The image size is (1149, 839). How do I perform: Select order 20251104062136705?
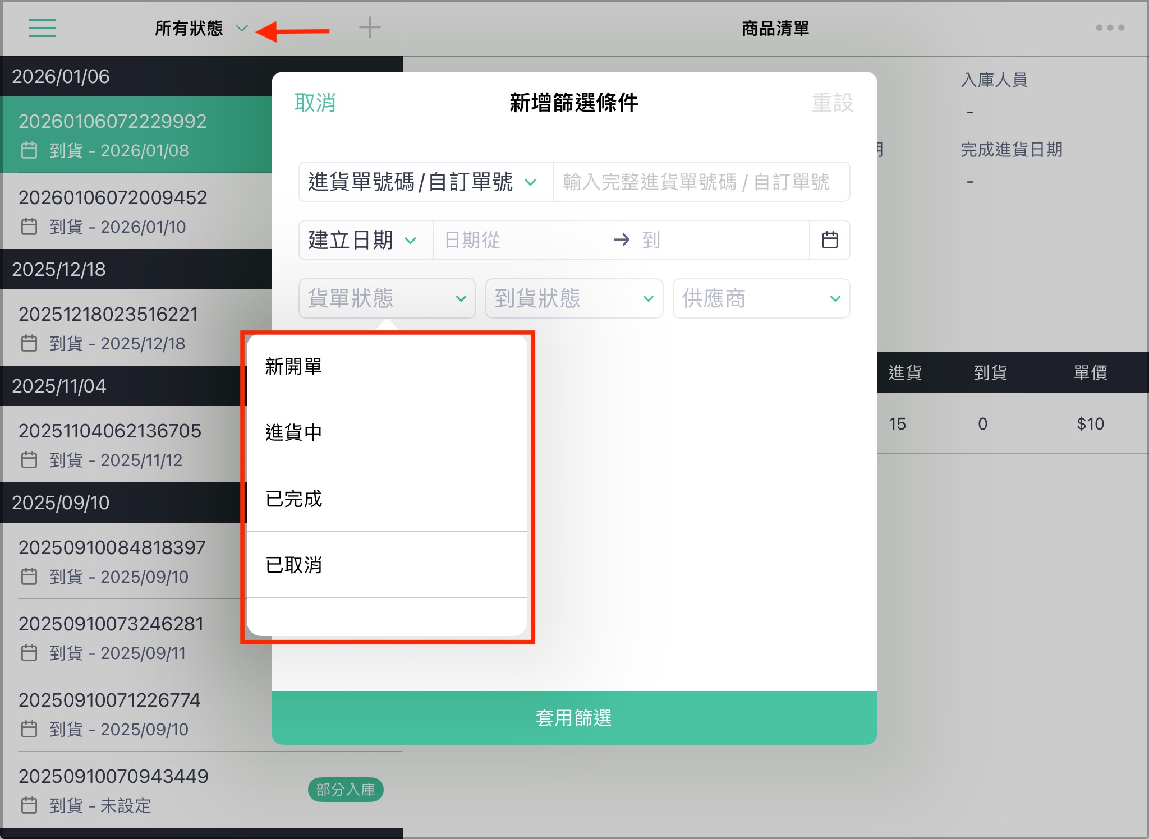121,444
